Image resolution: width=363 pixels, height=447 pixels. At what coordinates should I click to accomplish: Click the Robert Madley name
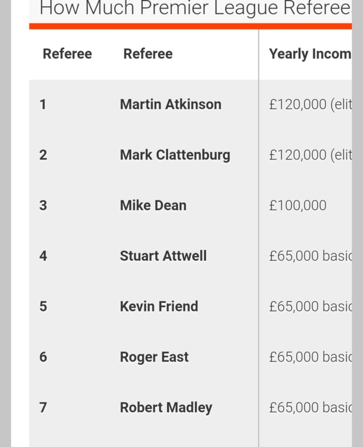click(166, 407)
